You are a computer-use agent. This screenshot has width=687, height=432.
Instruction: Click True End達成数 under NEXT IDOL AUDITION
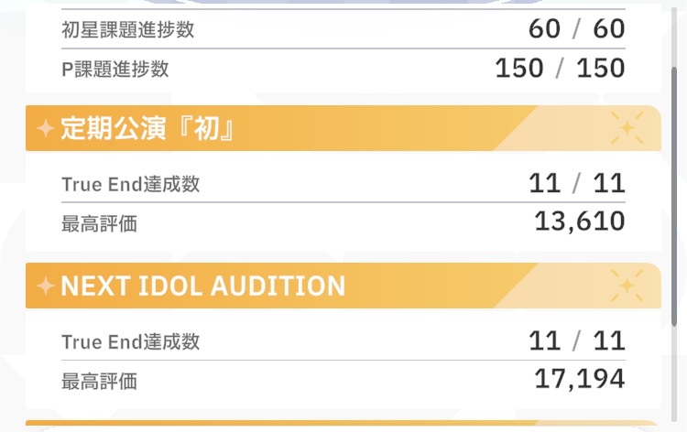pyautogui.click(x=130, y=342)
